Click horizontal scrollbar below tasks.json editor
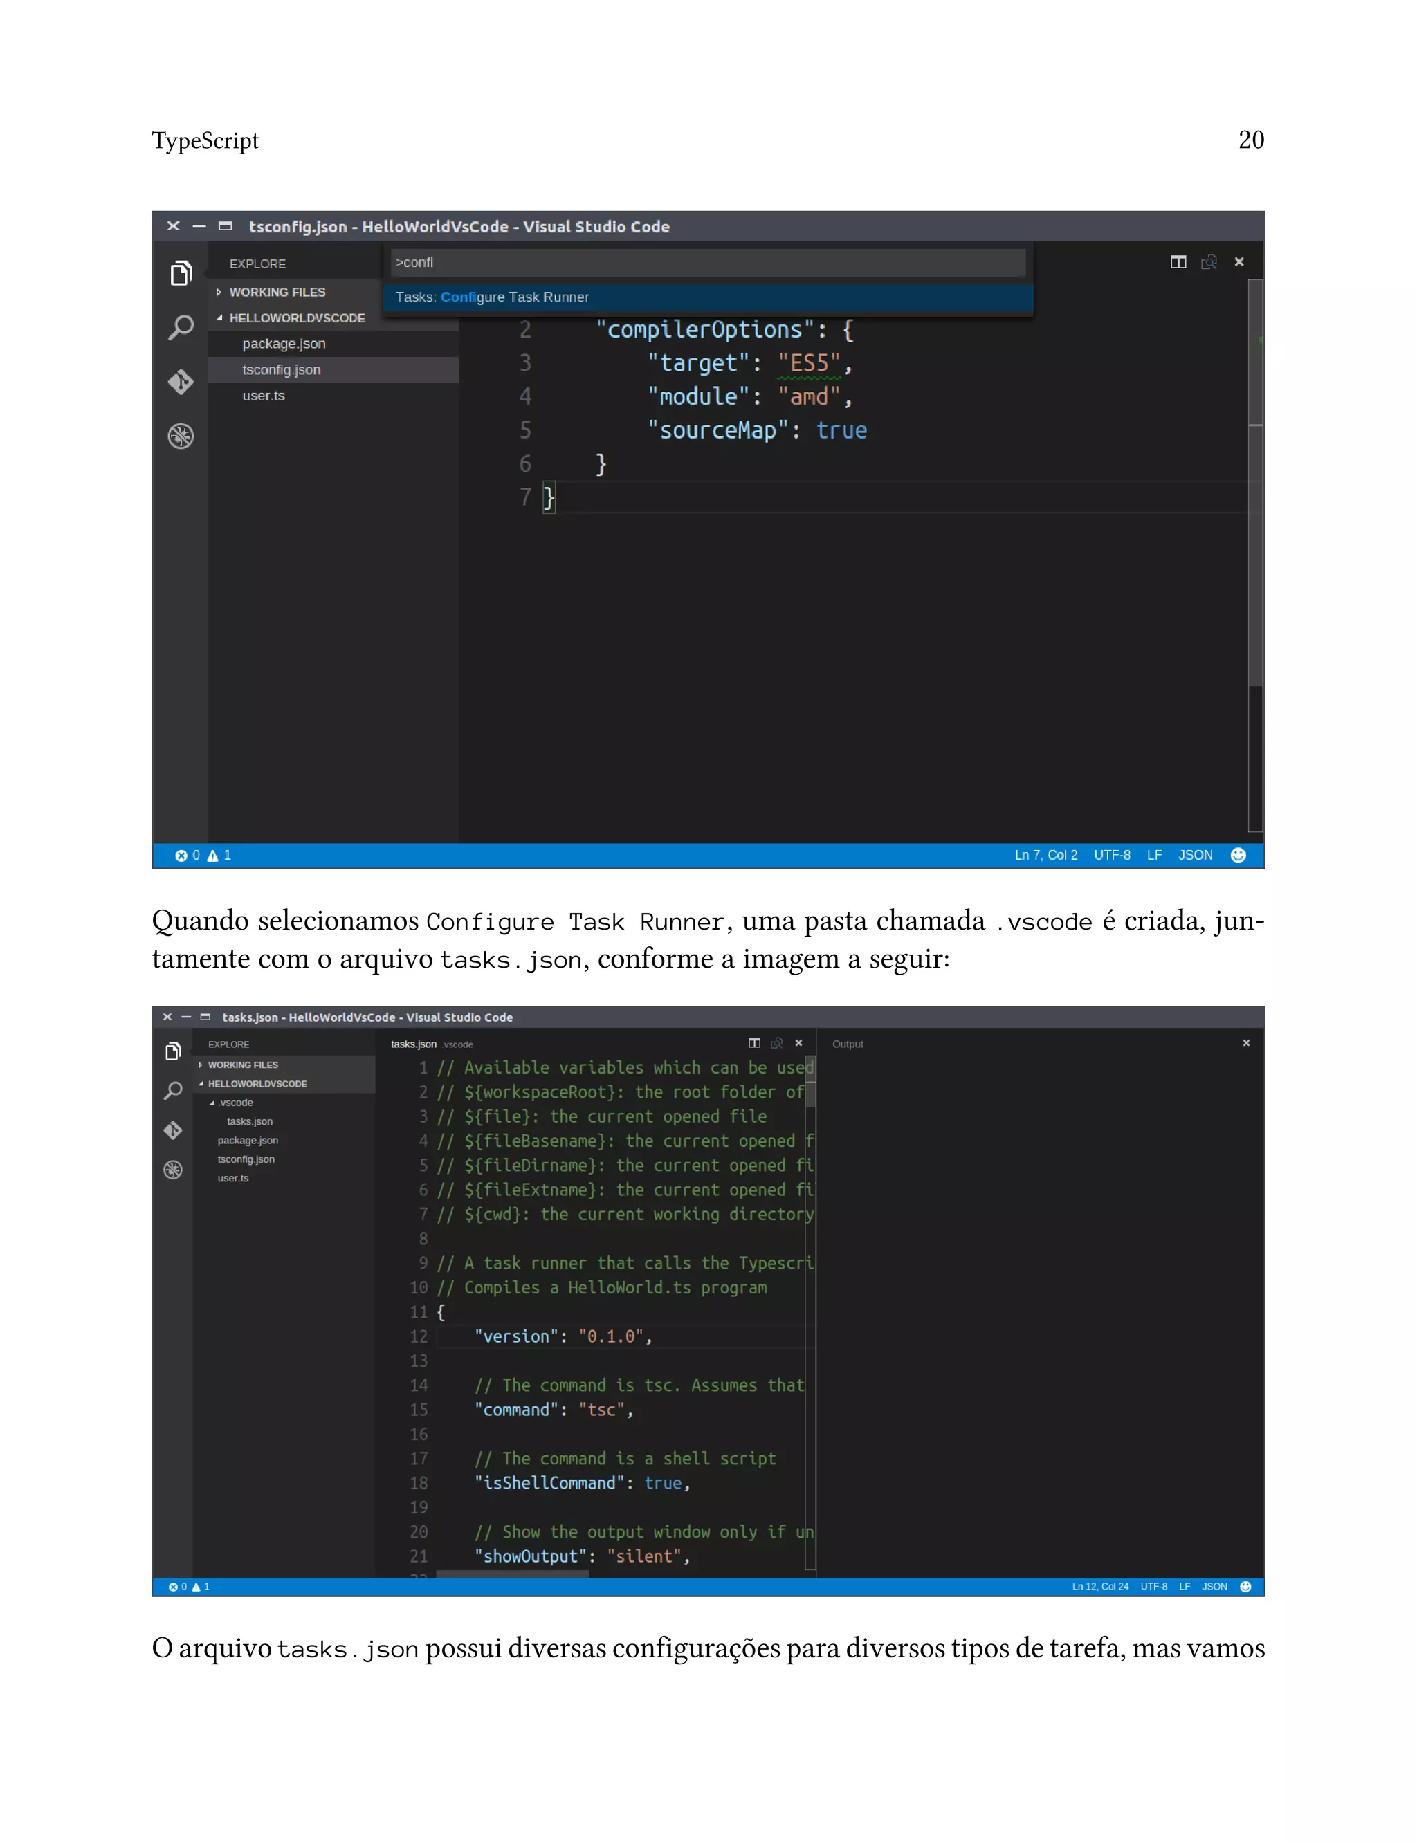 click(512, 1574)
